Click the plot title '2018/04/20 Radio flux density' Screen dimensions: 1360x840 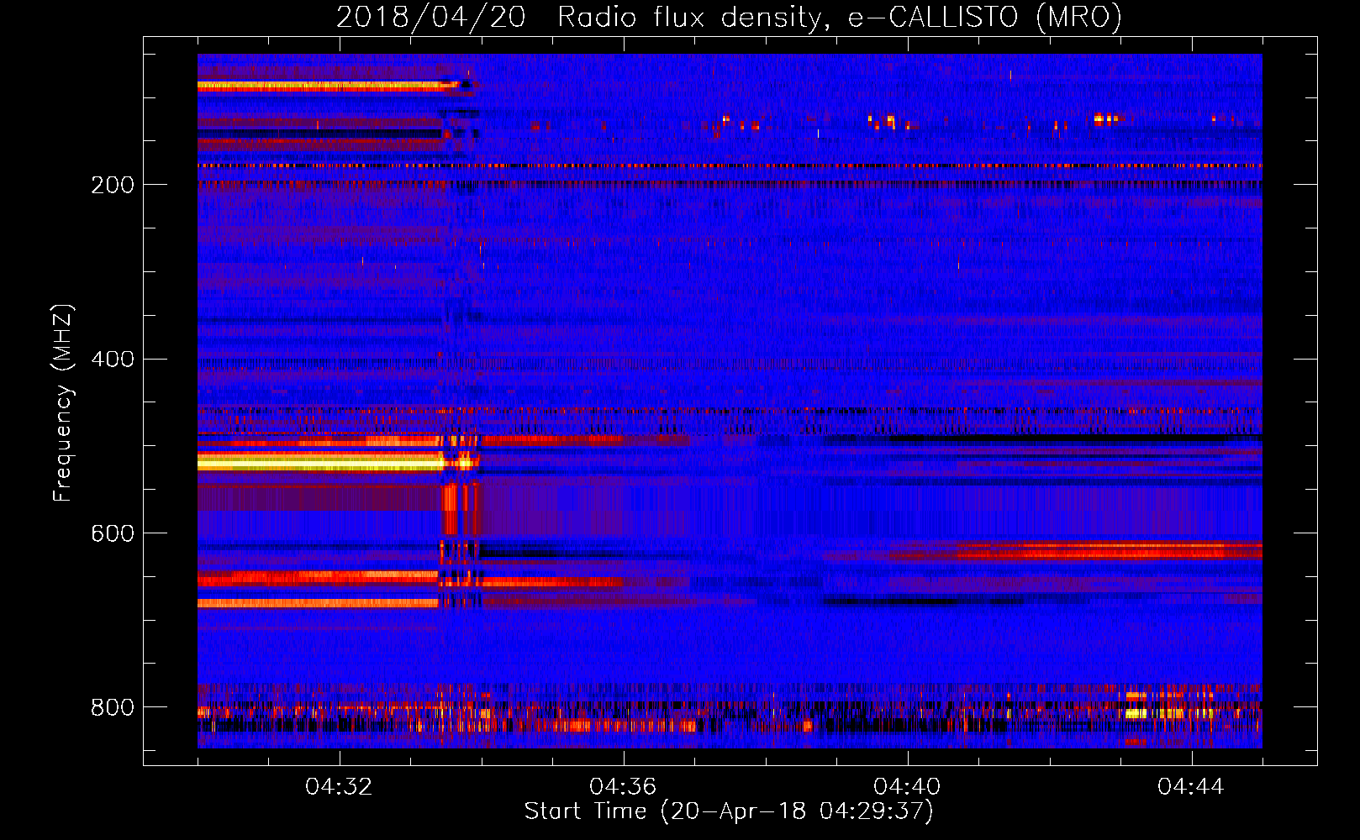(729, 17)
